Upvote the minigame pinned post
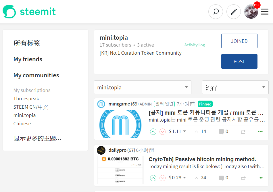 153,132
